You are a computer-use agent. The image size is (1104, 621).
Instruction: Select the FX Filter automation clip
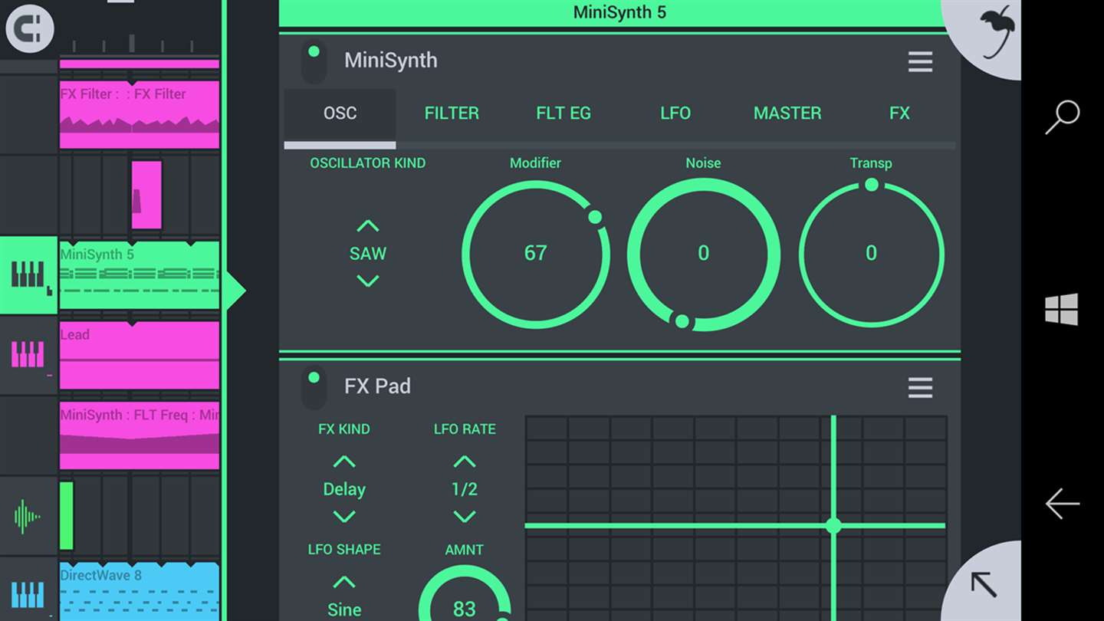140,114
